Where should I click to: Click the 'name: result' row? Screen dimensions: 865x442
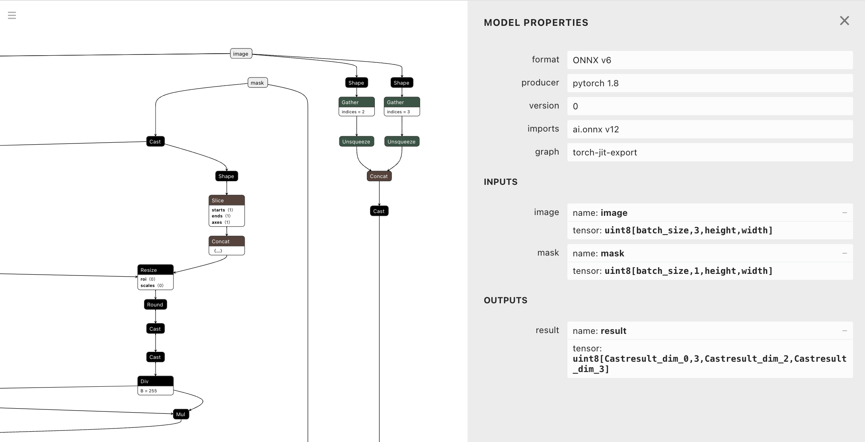pos(710,331)
